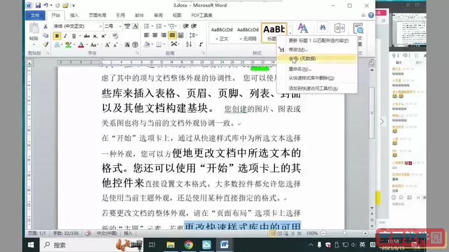Click the Sort A-Z icon
The height and width of the screenshot is (252, 449).
click(x=189, y=44)
